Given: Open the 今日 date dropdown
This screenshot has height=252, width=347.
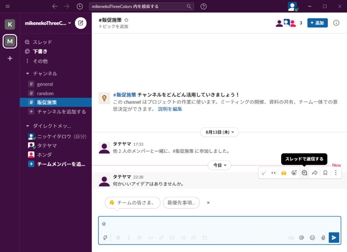Looking at the screenshot, I should click(x=219, y=165).
